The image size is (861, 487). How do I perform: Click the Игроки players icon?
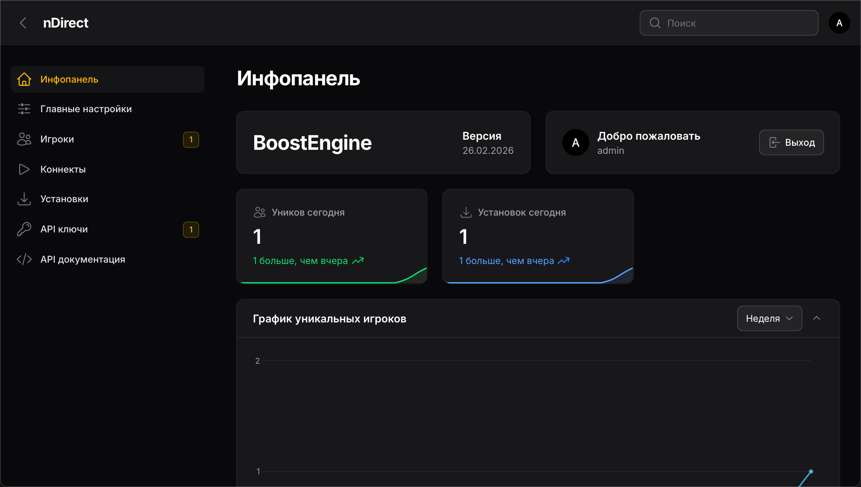pyautogui.click(x=24, y=139)
